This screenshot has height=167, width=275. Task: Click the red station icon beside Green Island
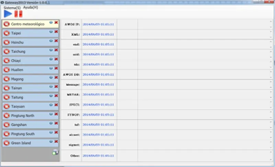[7, 143]
